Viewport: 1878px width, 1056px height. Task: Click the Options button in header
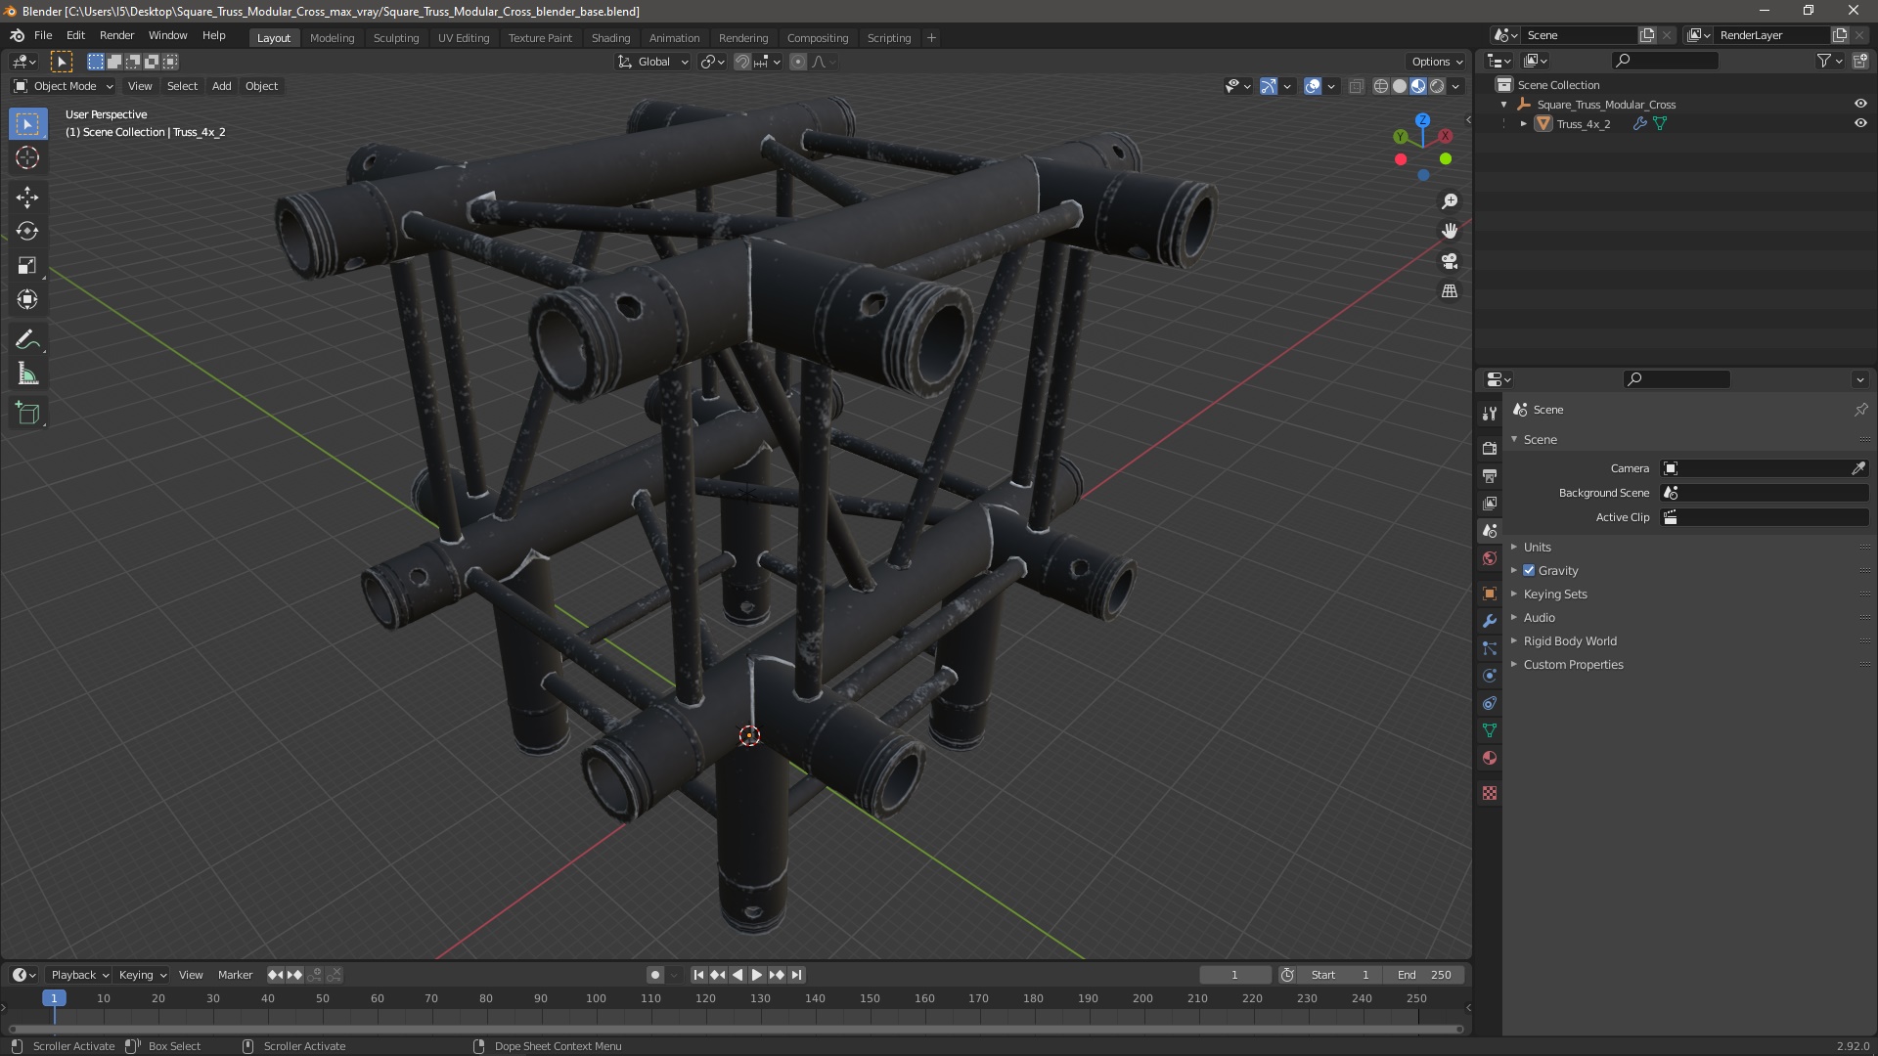1436,62
